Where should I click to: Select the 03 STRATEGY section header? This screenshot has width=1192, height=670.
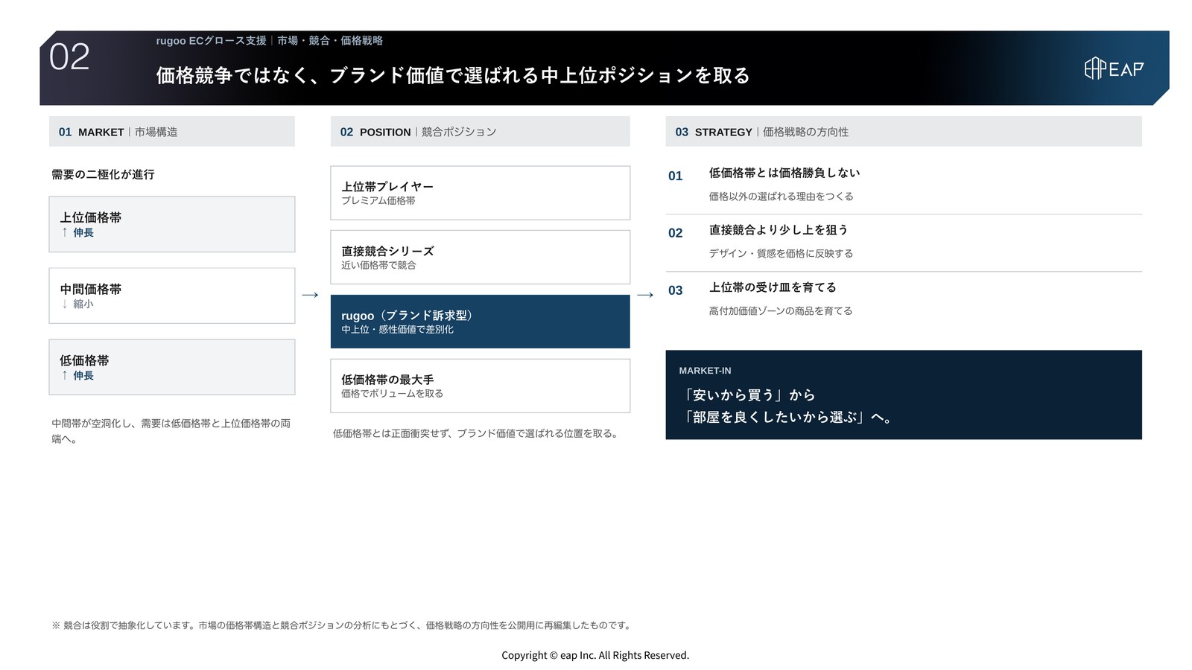(904, 131)
